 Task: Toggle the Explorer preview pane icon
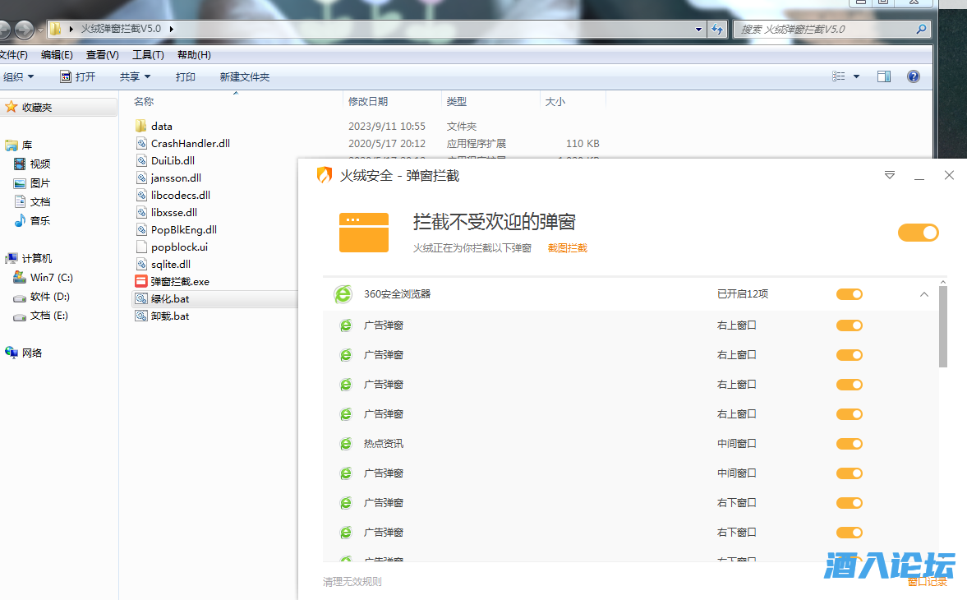tap(884, 76)
